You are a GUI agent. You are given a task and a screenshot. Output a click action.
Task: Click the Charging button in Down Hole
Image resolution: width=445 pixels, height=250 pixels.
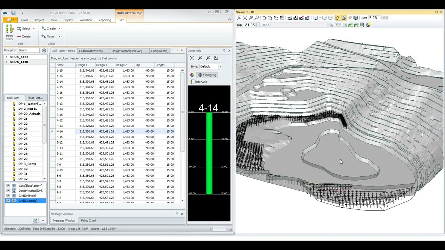207,75
